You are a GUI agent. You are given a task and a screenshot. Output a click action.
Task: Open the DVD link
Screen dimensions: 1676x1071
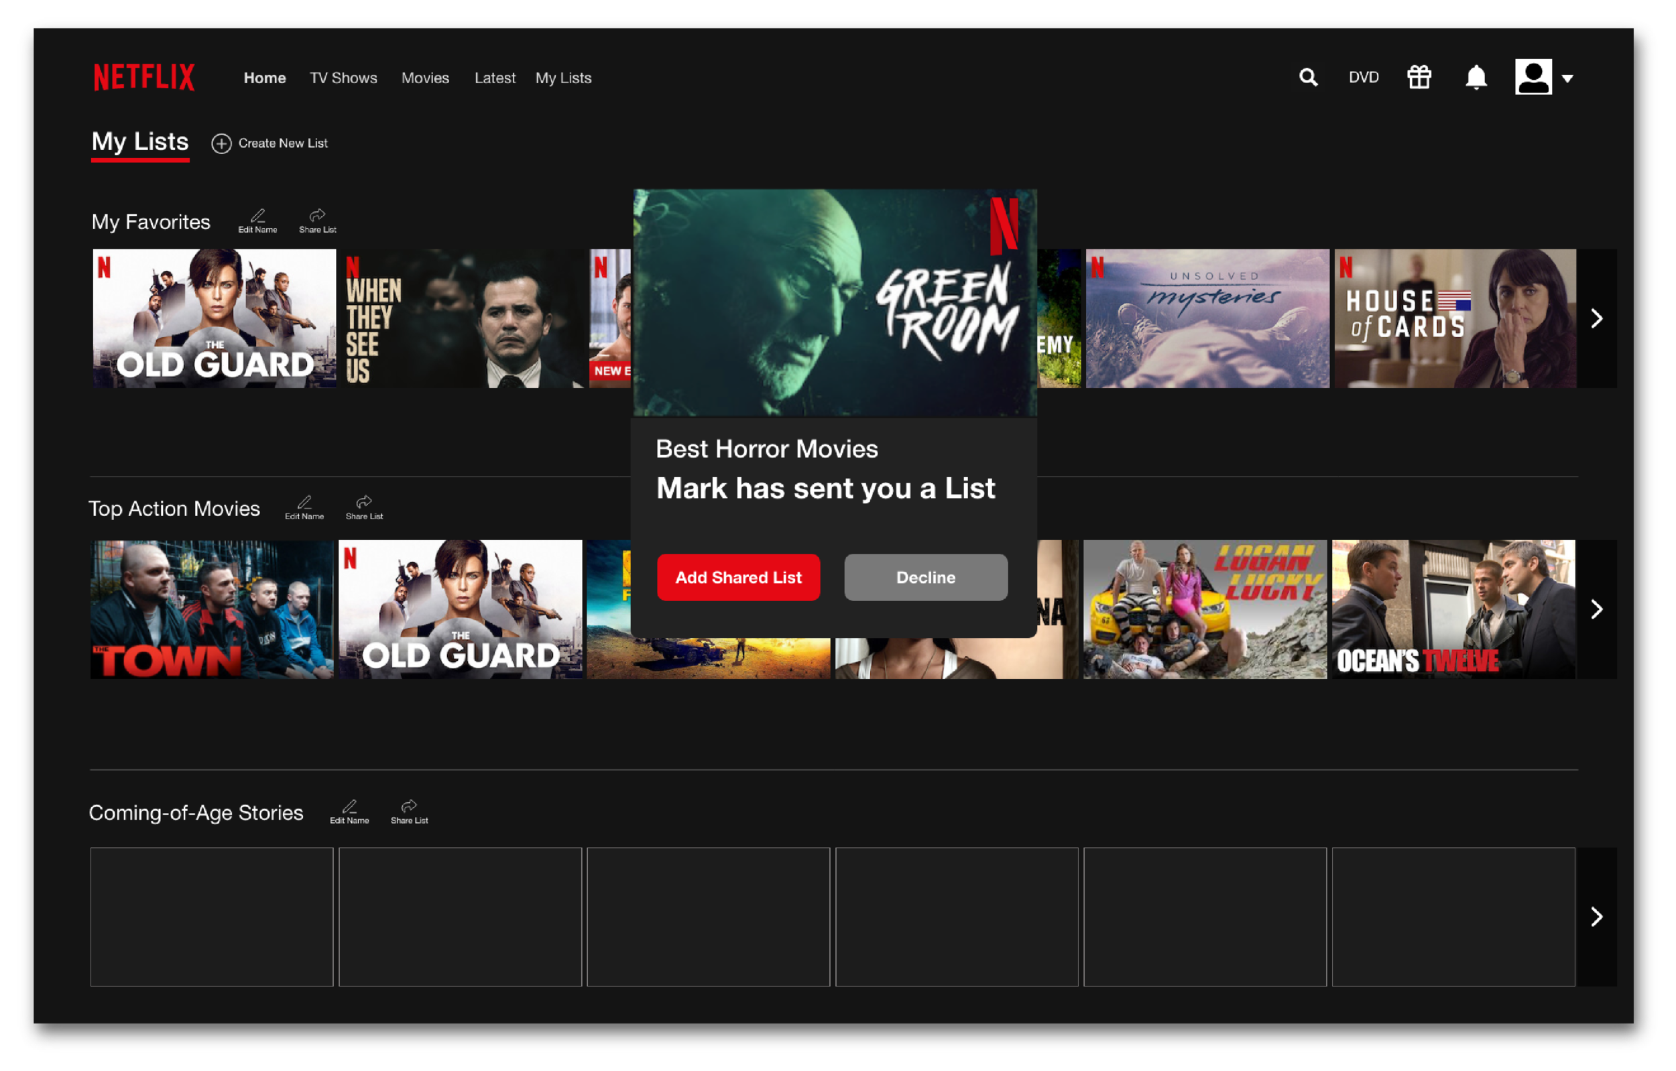tap(1363, 77)
